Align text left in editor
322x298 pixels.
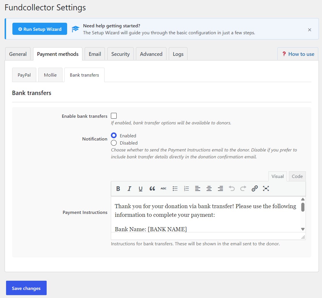tap(198, 189)
